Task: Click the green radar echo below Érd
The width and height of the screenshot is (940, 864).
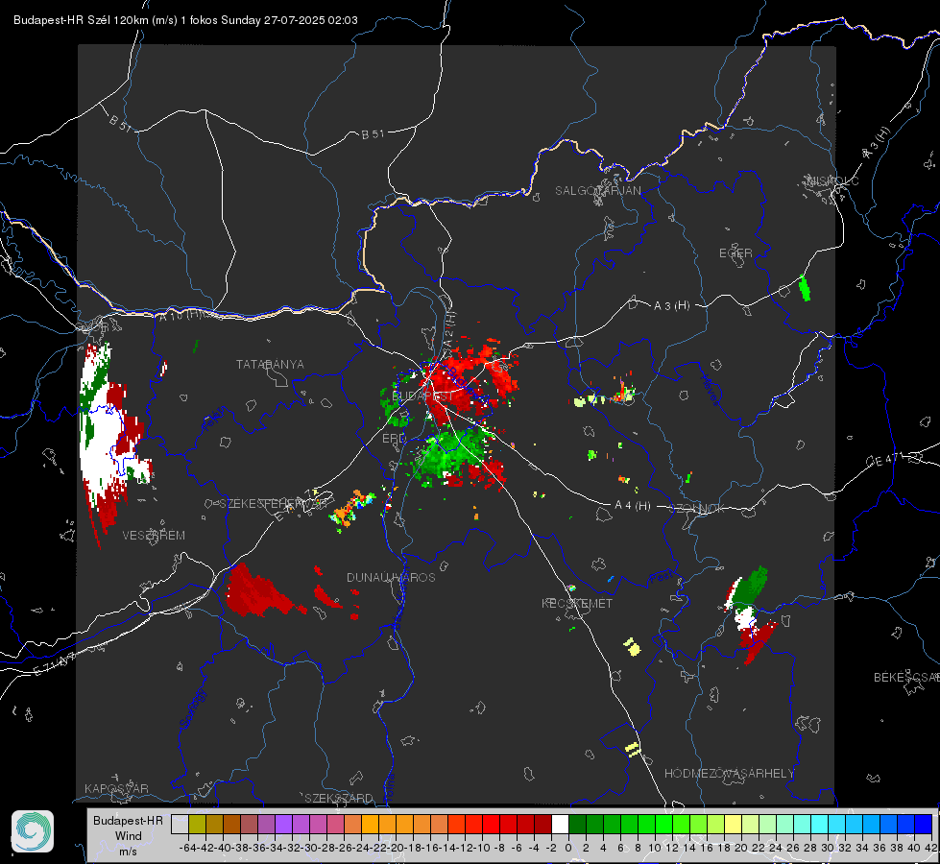Action: click(449, 454)
